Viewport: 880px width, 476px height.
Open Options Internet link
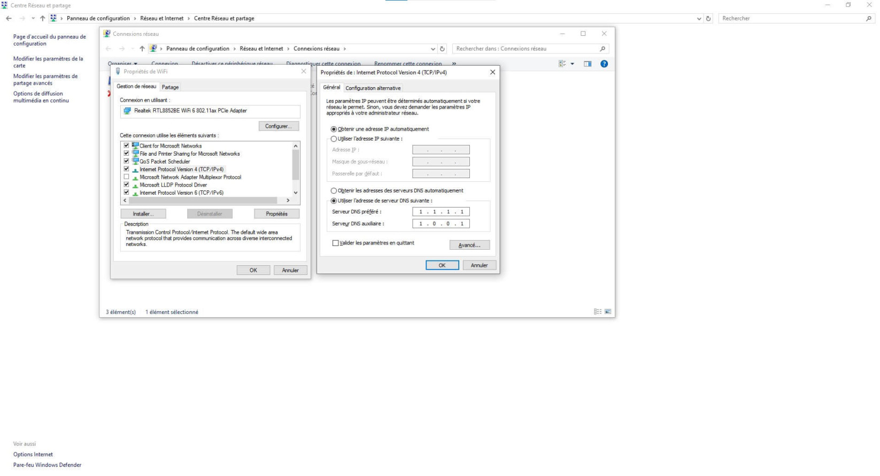click(x=33, y=455)
